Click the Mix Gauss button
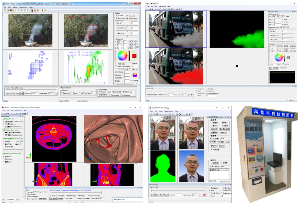Screen dimensions: 299x205 pos(103,91)
